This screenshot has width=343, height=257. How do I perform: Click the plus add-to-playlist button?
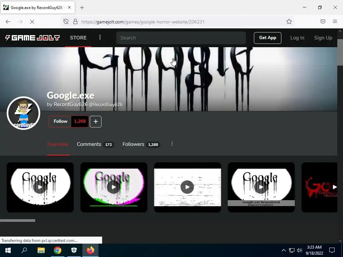pyautogui.click(x=95, y=121)
